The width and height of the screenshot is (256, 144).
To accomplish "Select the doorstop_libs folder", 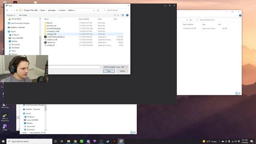I will [52, 26].
